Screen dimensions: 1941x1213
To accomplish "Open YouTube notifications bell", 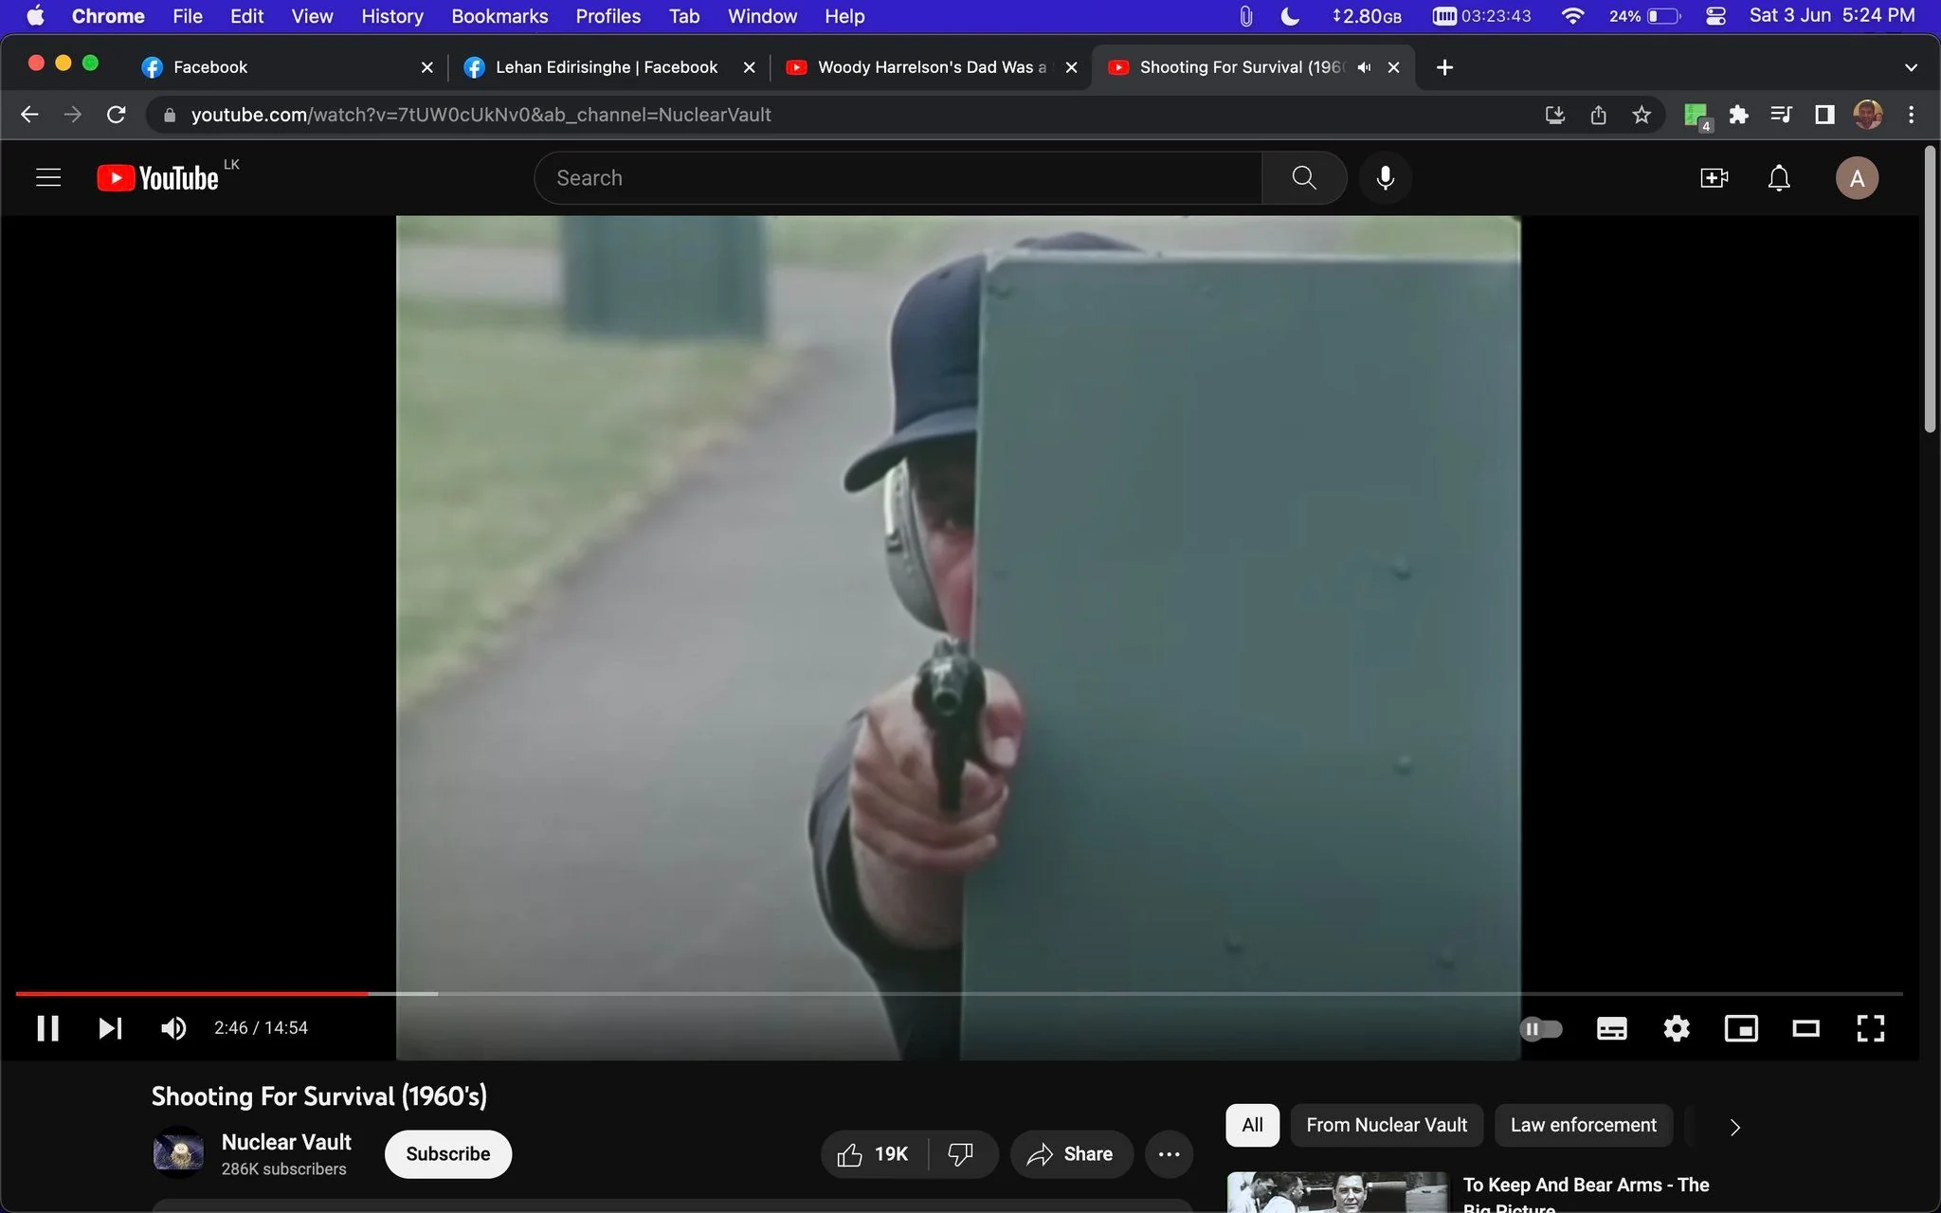I will click(1779, 178).
